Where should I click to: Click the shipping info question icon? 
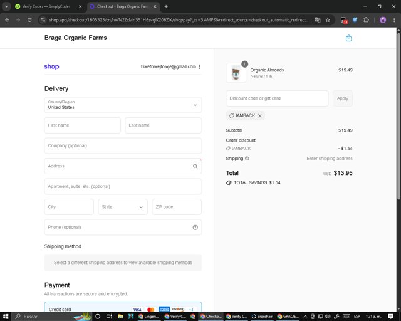(x=247, y=159)
